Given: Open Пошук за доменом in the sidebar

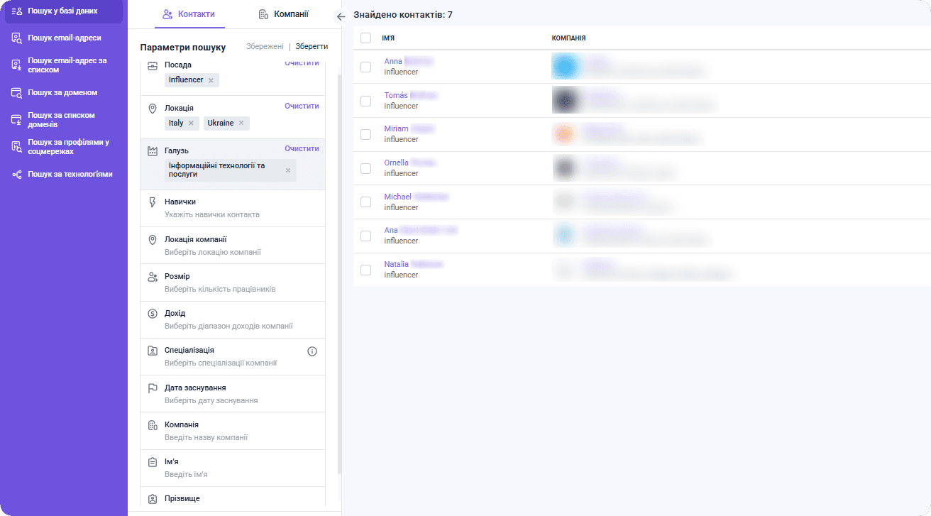Looking at the screenshot, I should (62, 92).
